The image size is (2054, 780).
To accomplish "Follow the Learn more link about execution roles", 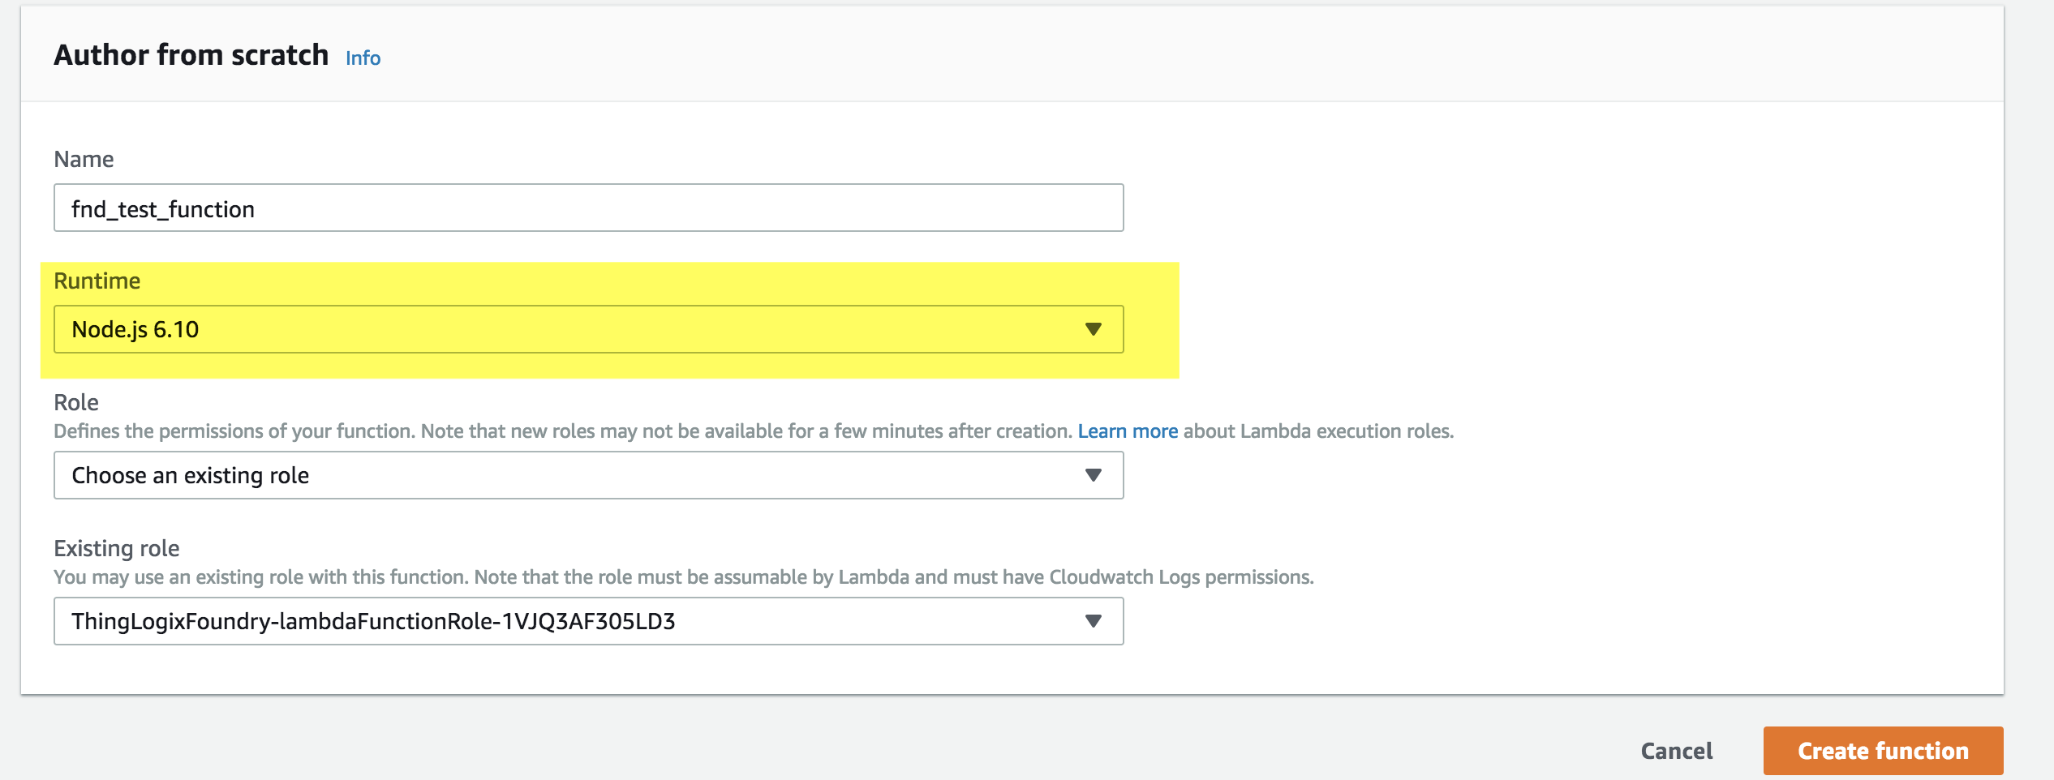I will pos(1128,431).
